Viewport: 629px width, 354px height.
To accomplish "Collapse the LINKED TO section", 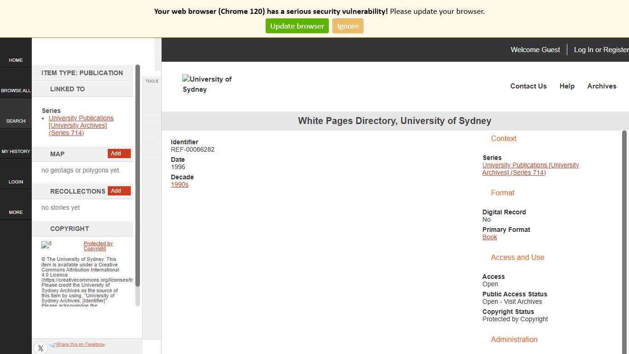I will point(67,89).
